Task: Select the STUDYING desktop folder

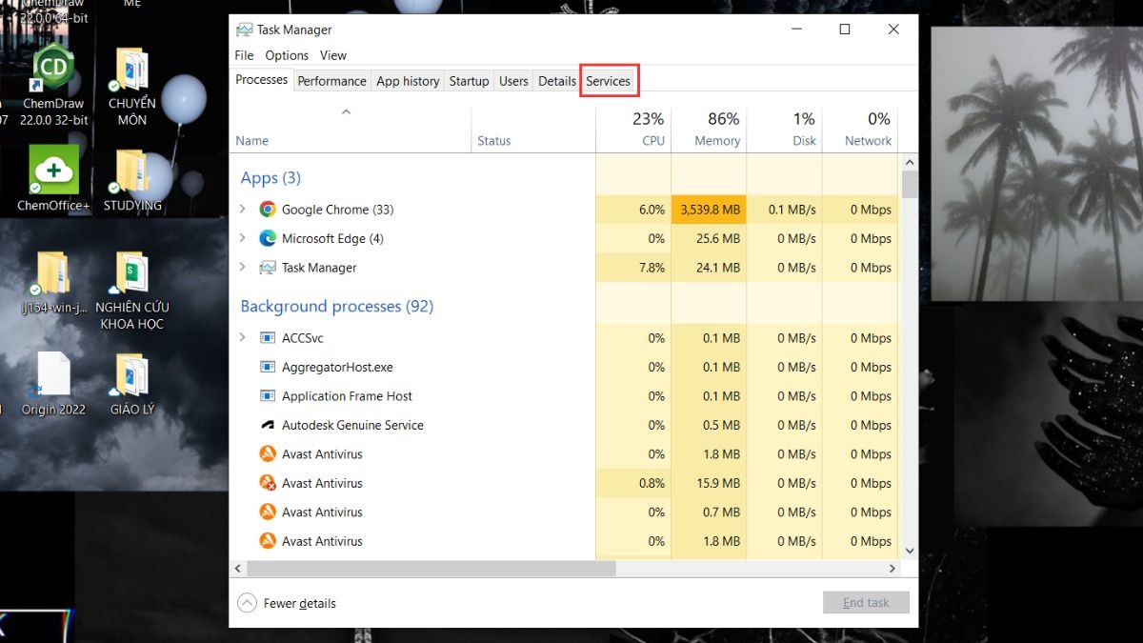Action: point(132,179)
